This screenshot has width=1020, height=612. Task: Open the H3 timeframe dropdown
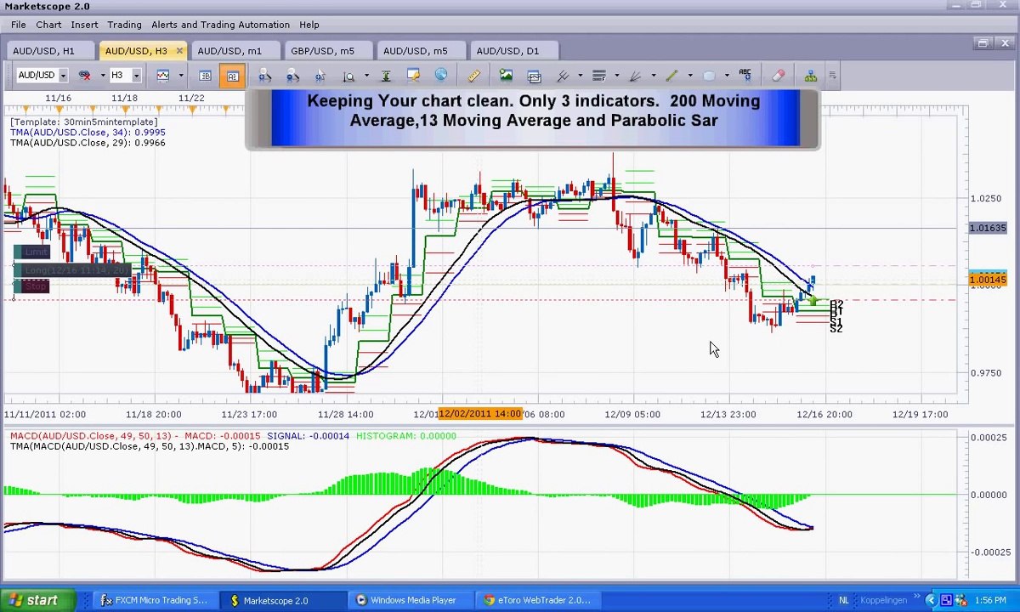[x=136, y=76]
